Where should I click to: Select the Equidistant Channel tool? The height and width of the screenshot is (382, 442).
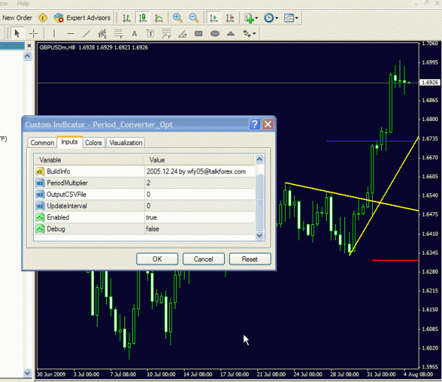point(102,33)
